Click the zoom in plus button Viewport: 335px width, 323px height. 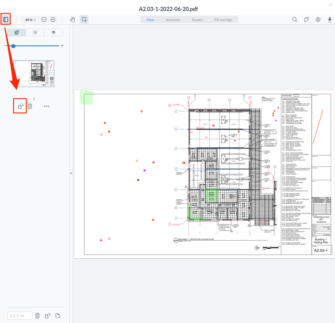pyautogui.click(x=53, y=20)
